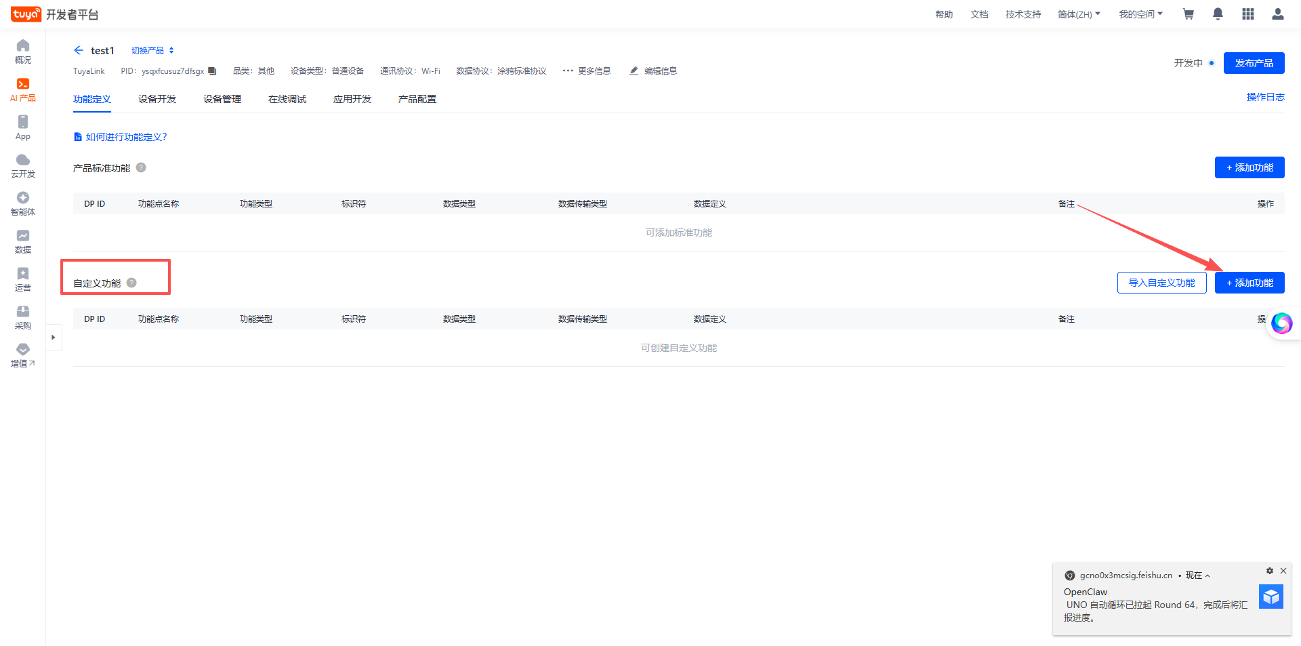Go back using arrow beside test1
Screen dimensions: 1301x646
(79, 50)
